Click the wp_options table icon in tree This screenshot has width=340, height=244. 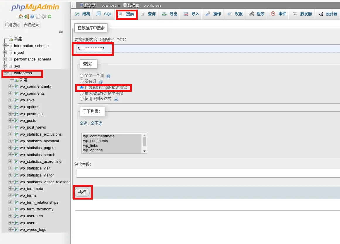(x=16, y=107)
